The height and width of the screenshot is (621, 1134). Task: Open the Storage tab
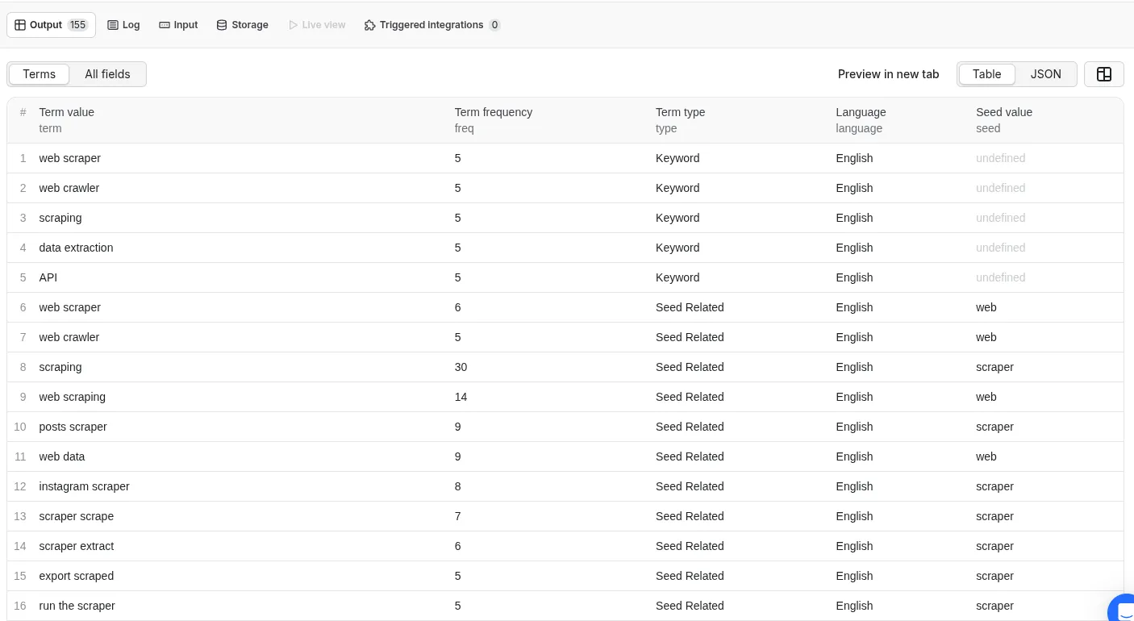[x=242, y=24]
